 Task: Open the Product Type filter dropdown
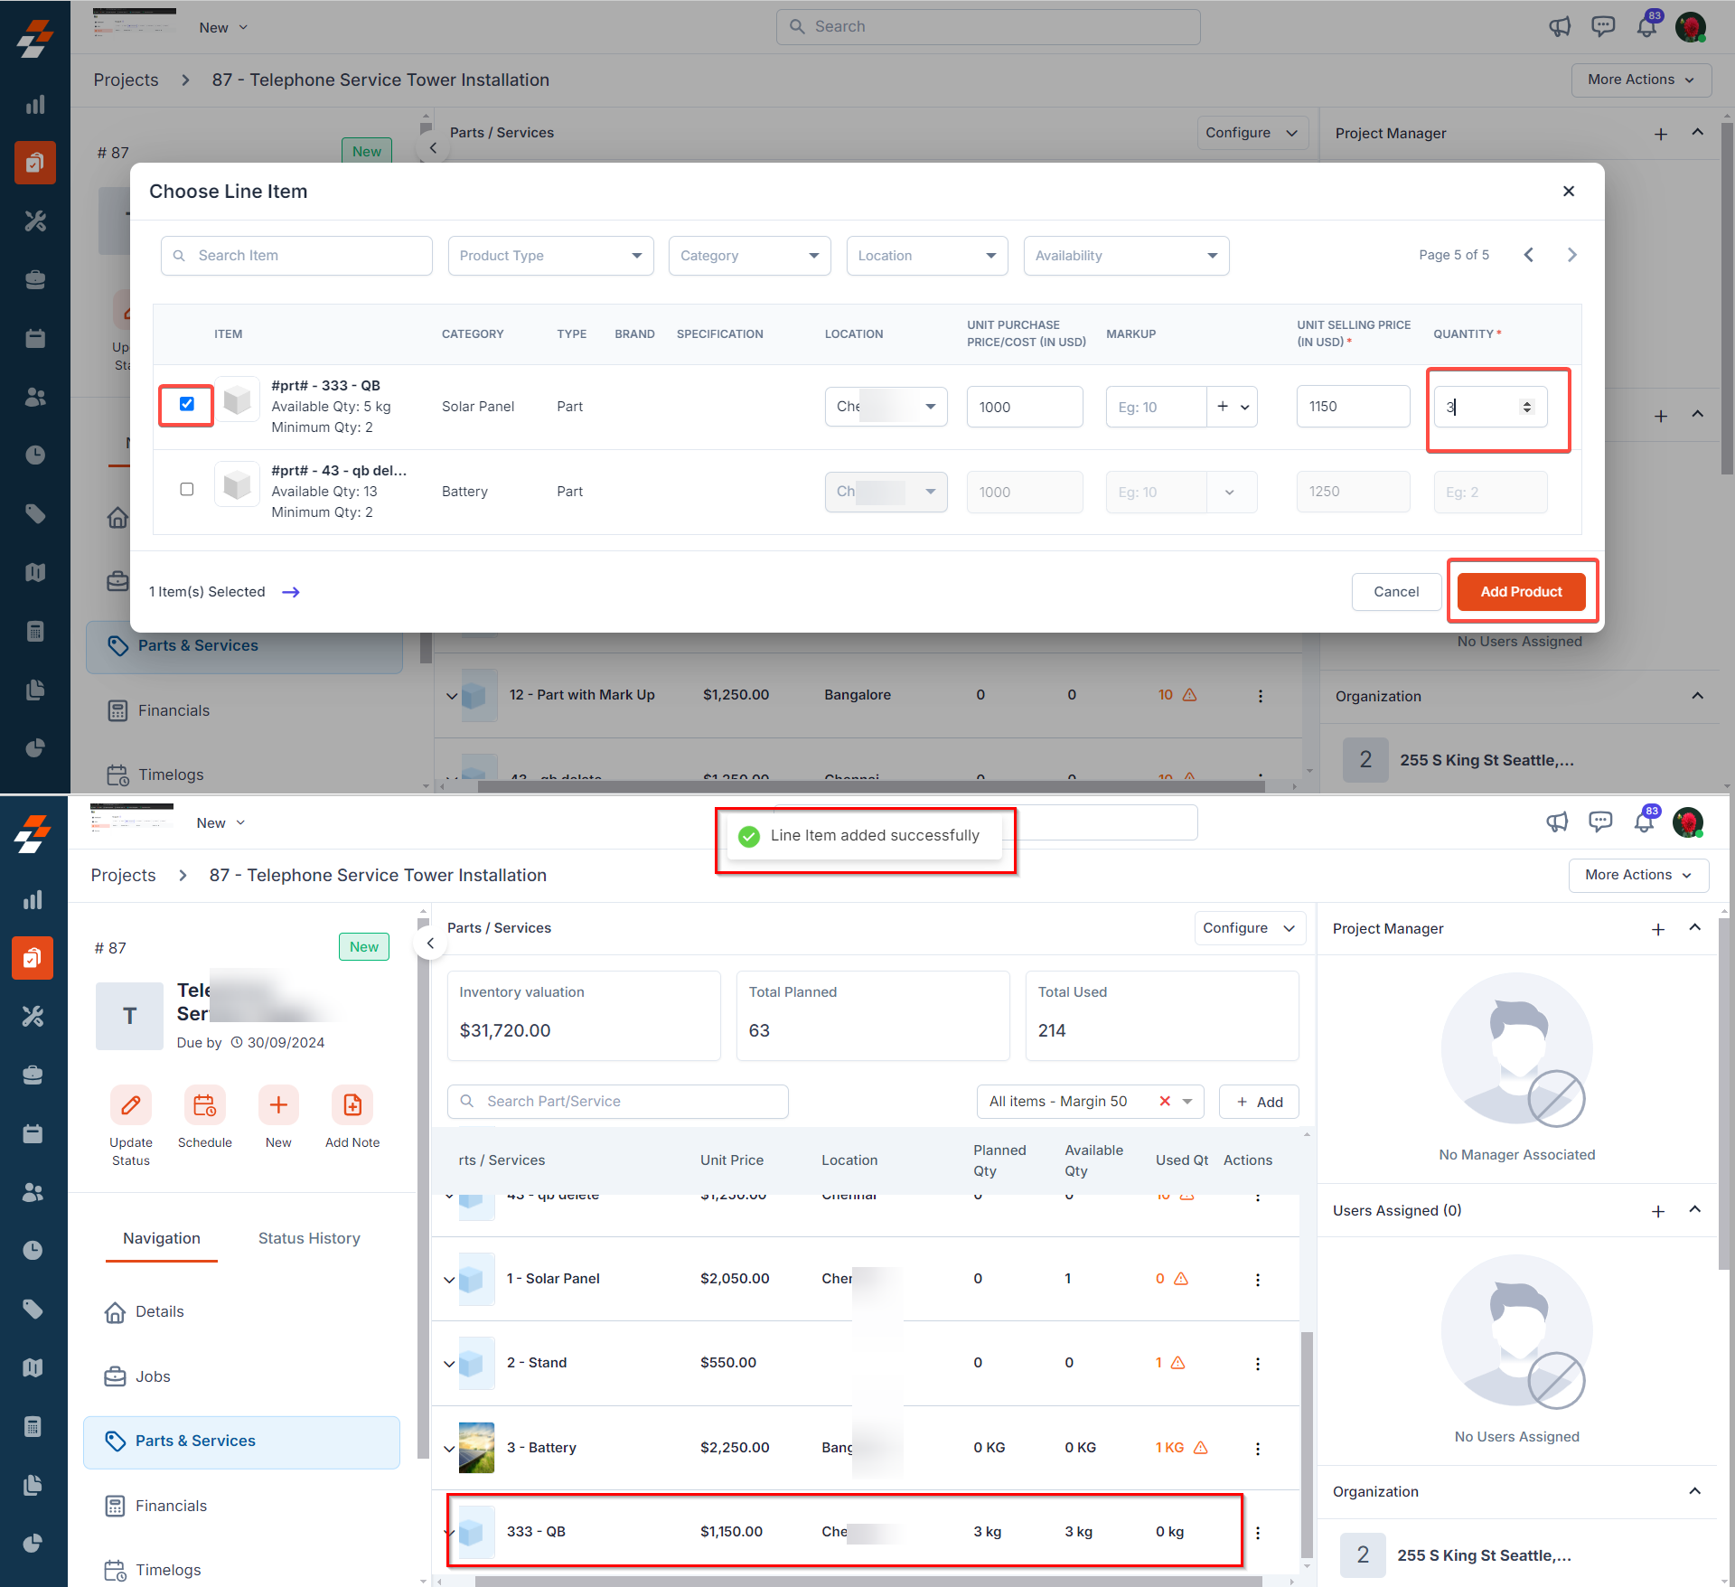(x=550, y=256)
